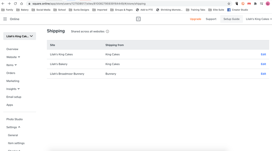Expand the Website sidebar section
Viewport: 272px width, 151px height.
[x=13, y=57]
